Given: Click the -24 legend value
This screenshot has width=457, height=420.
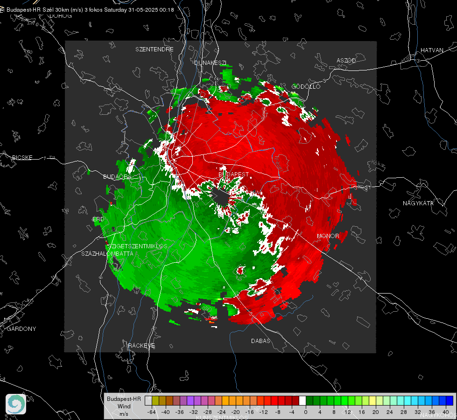Looking at the screenshot, I should point(222,412).
